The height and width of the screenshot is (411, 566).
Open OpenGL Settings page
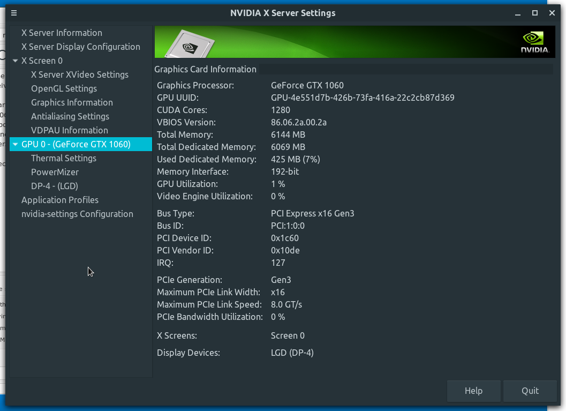(x=64, y=88)
